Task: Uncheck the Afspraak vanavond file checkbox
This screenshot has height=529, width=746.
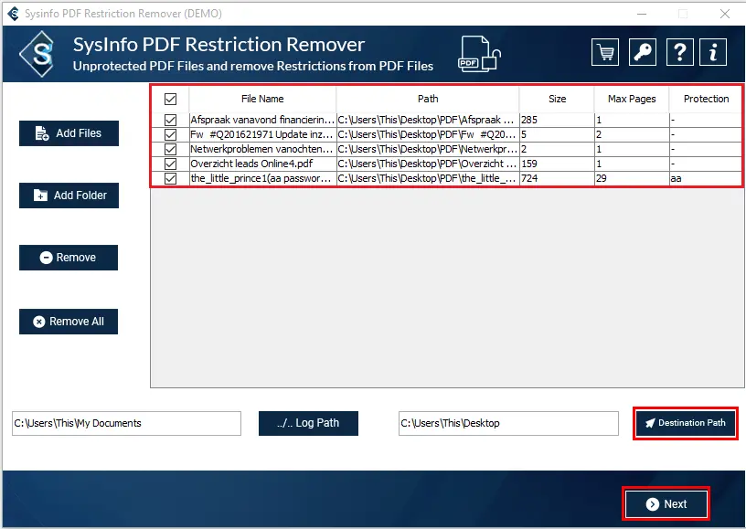Action: (x=170, y=120)
